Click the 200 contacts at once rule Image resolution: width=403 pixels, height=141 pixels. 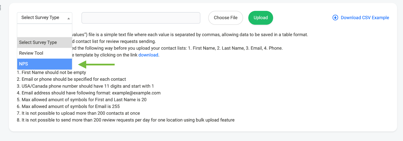[78, 113]
